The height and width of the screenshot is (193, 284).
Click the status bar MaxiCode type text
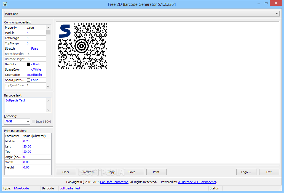(22, 188)
